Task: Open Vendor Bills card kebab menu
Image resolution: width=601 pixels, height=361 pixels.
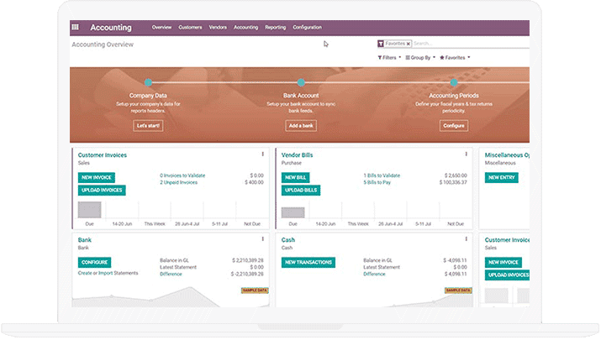Action: (x=467, y=154)
